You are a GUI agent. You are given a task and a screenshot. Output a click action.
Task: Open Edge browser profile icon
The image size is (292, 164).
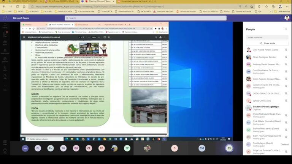(280, 6)
